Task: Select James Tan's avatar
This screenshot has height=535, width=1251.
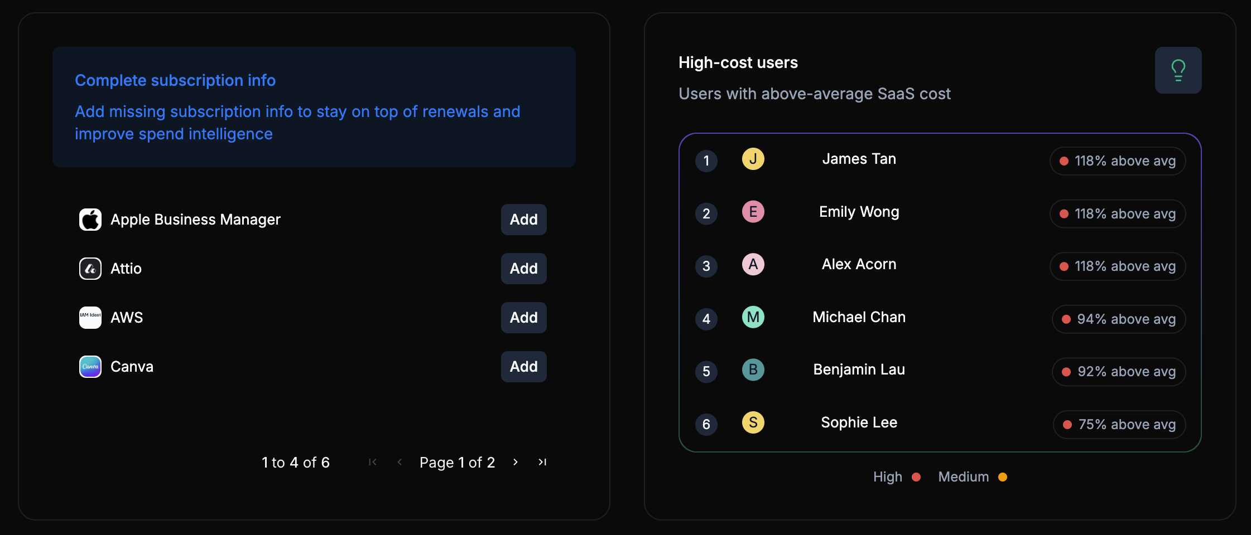Action: coord(753,159)
